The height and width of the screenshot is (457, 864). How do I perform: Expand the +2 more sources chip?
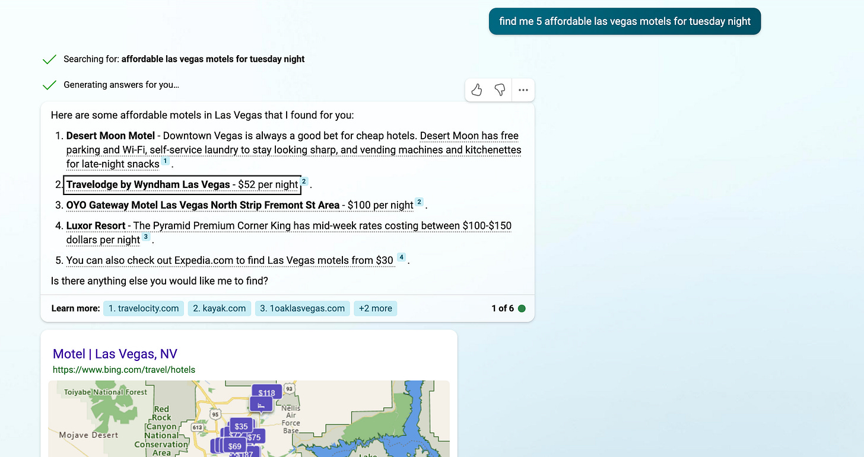376,308
